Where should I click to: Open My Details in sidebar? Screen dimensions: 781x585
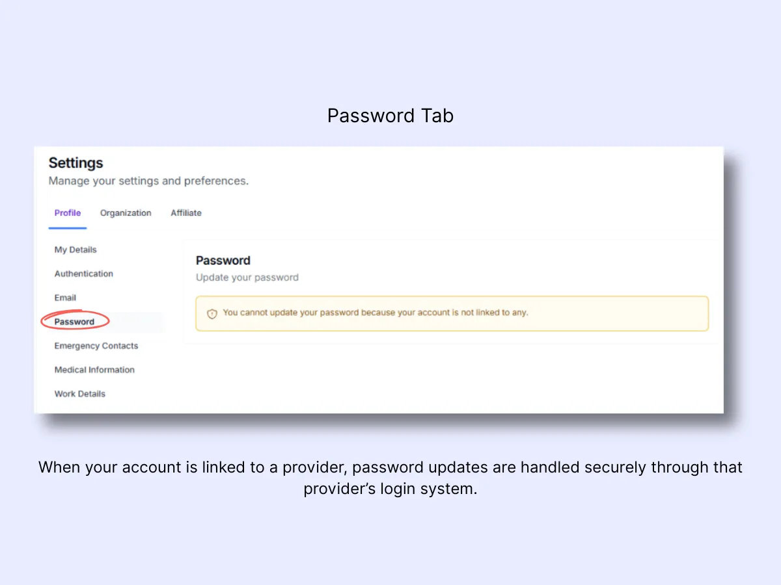pos(75,250)
